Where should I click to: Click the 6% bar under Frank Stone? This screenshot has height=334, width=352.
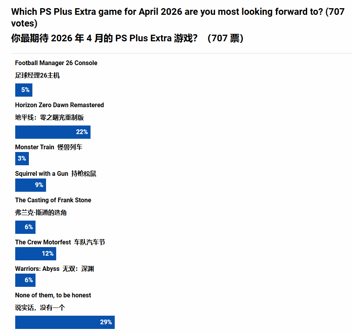25,227
